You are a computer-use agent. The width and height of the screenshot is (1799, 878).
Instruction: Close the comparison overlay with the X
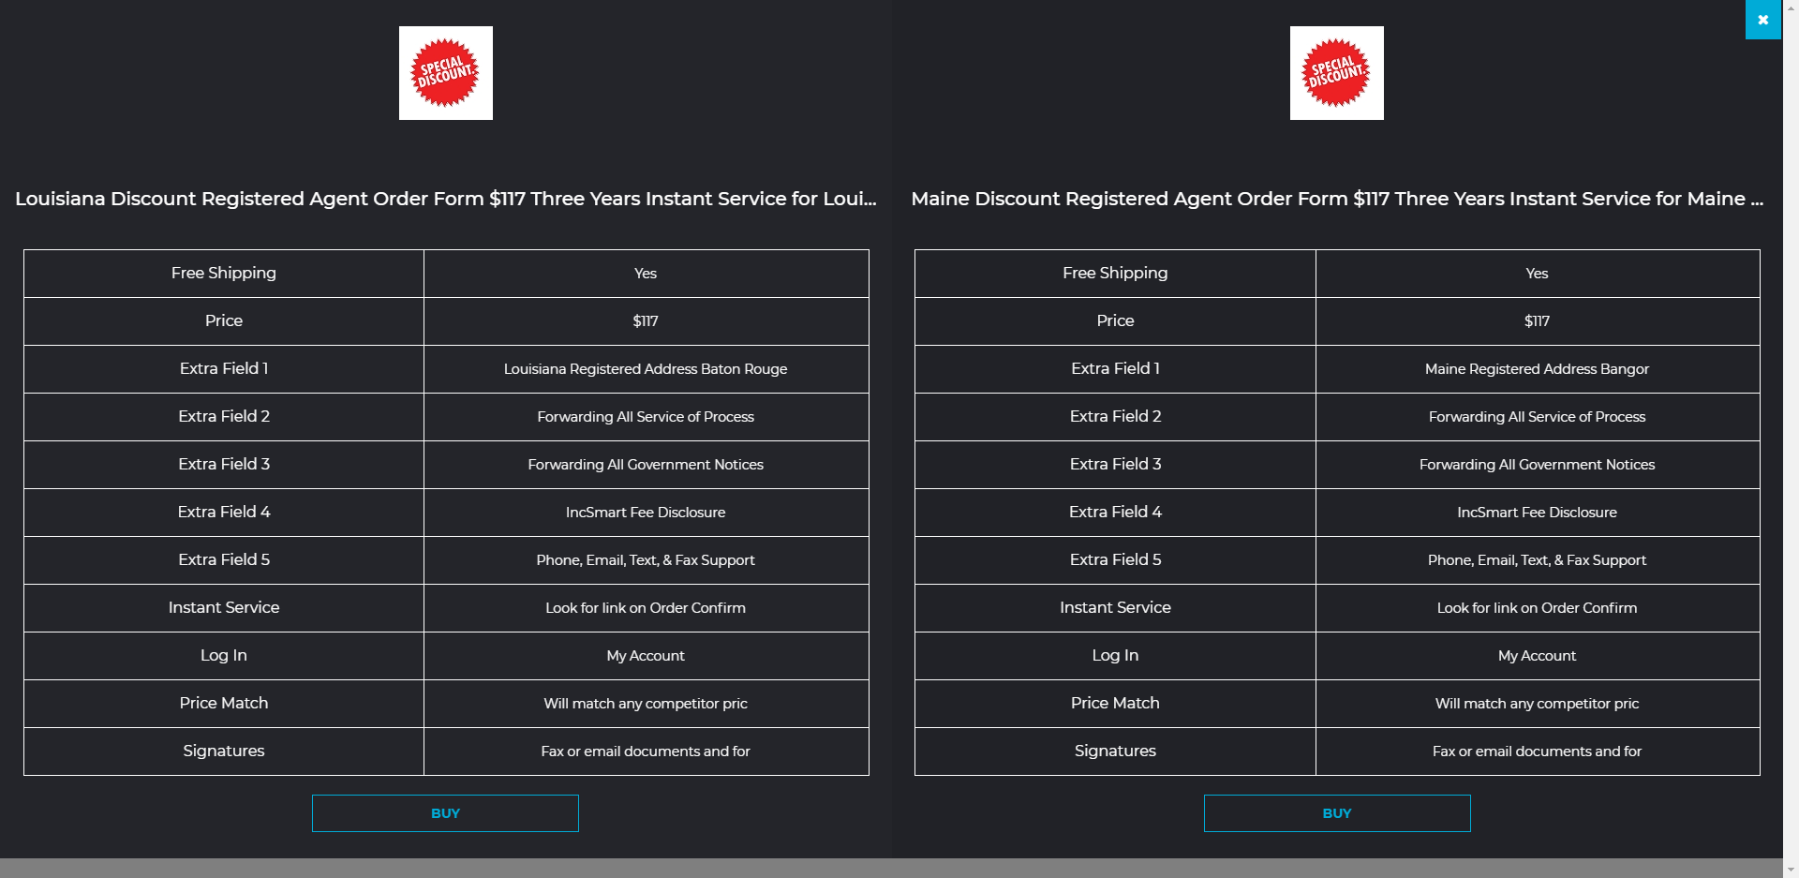click(x=1762, y=20)
